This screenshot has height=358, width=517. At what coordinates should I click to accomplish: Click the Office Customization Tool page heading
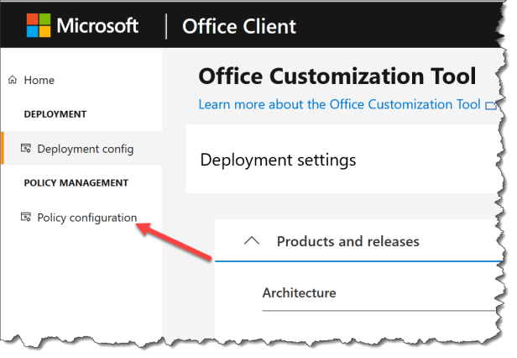click(337, 76)
